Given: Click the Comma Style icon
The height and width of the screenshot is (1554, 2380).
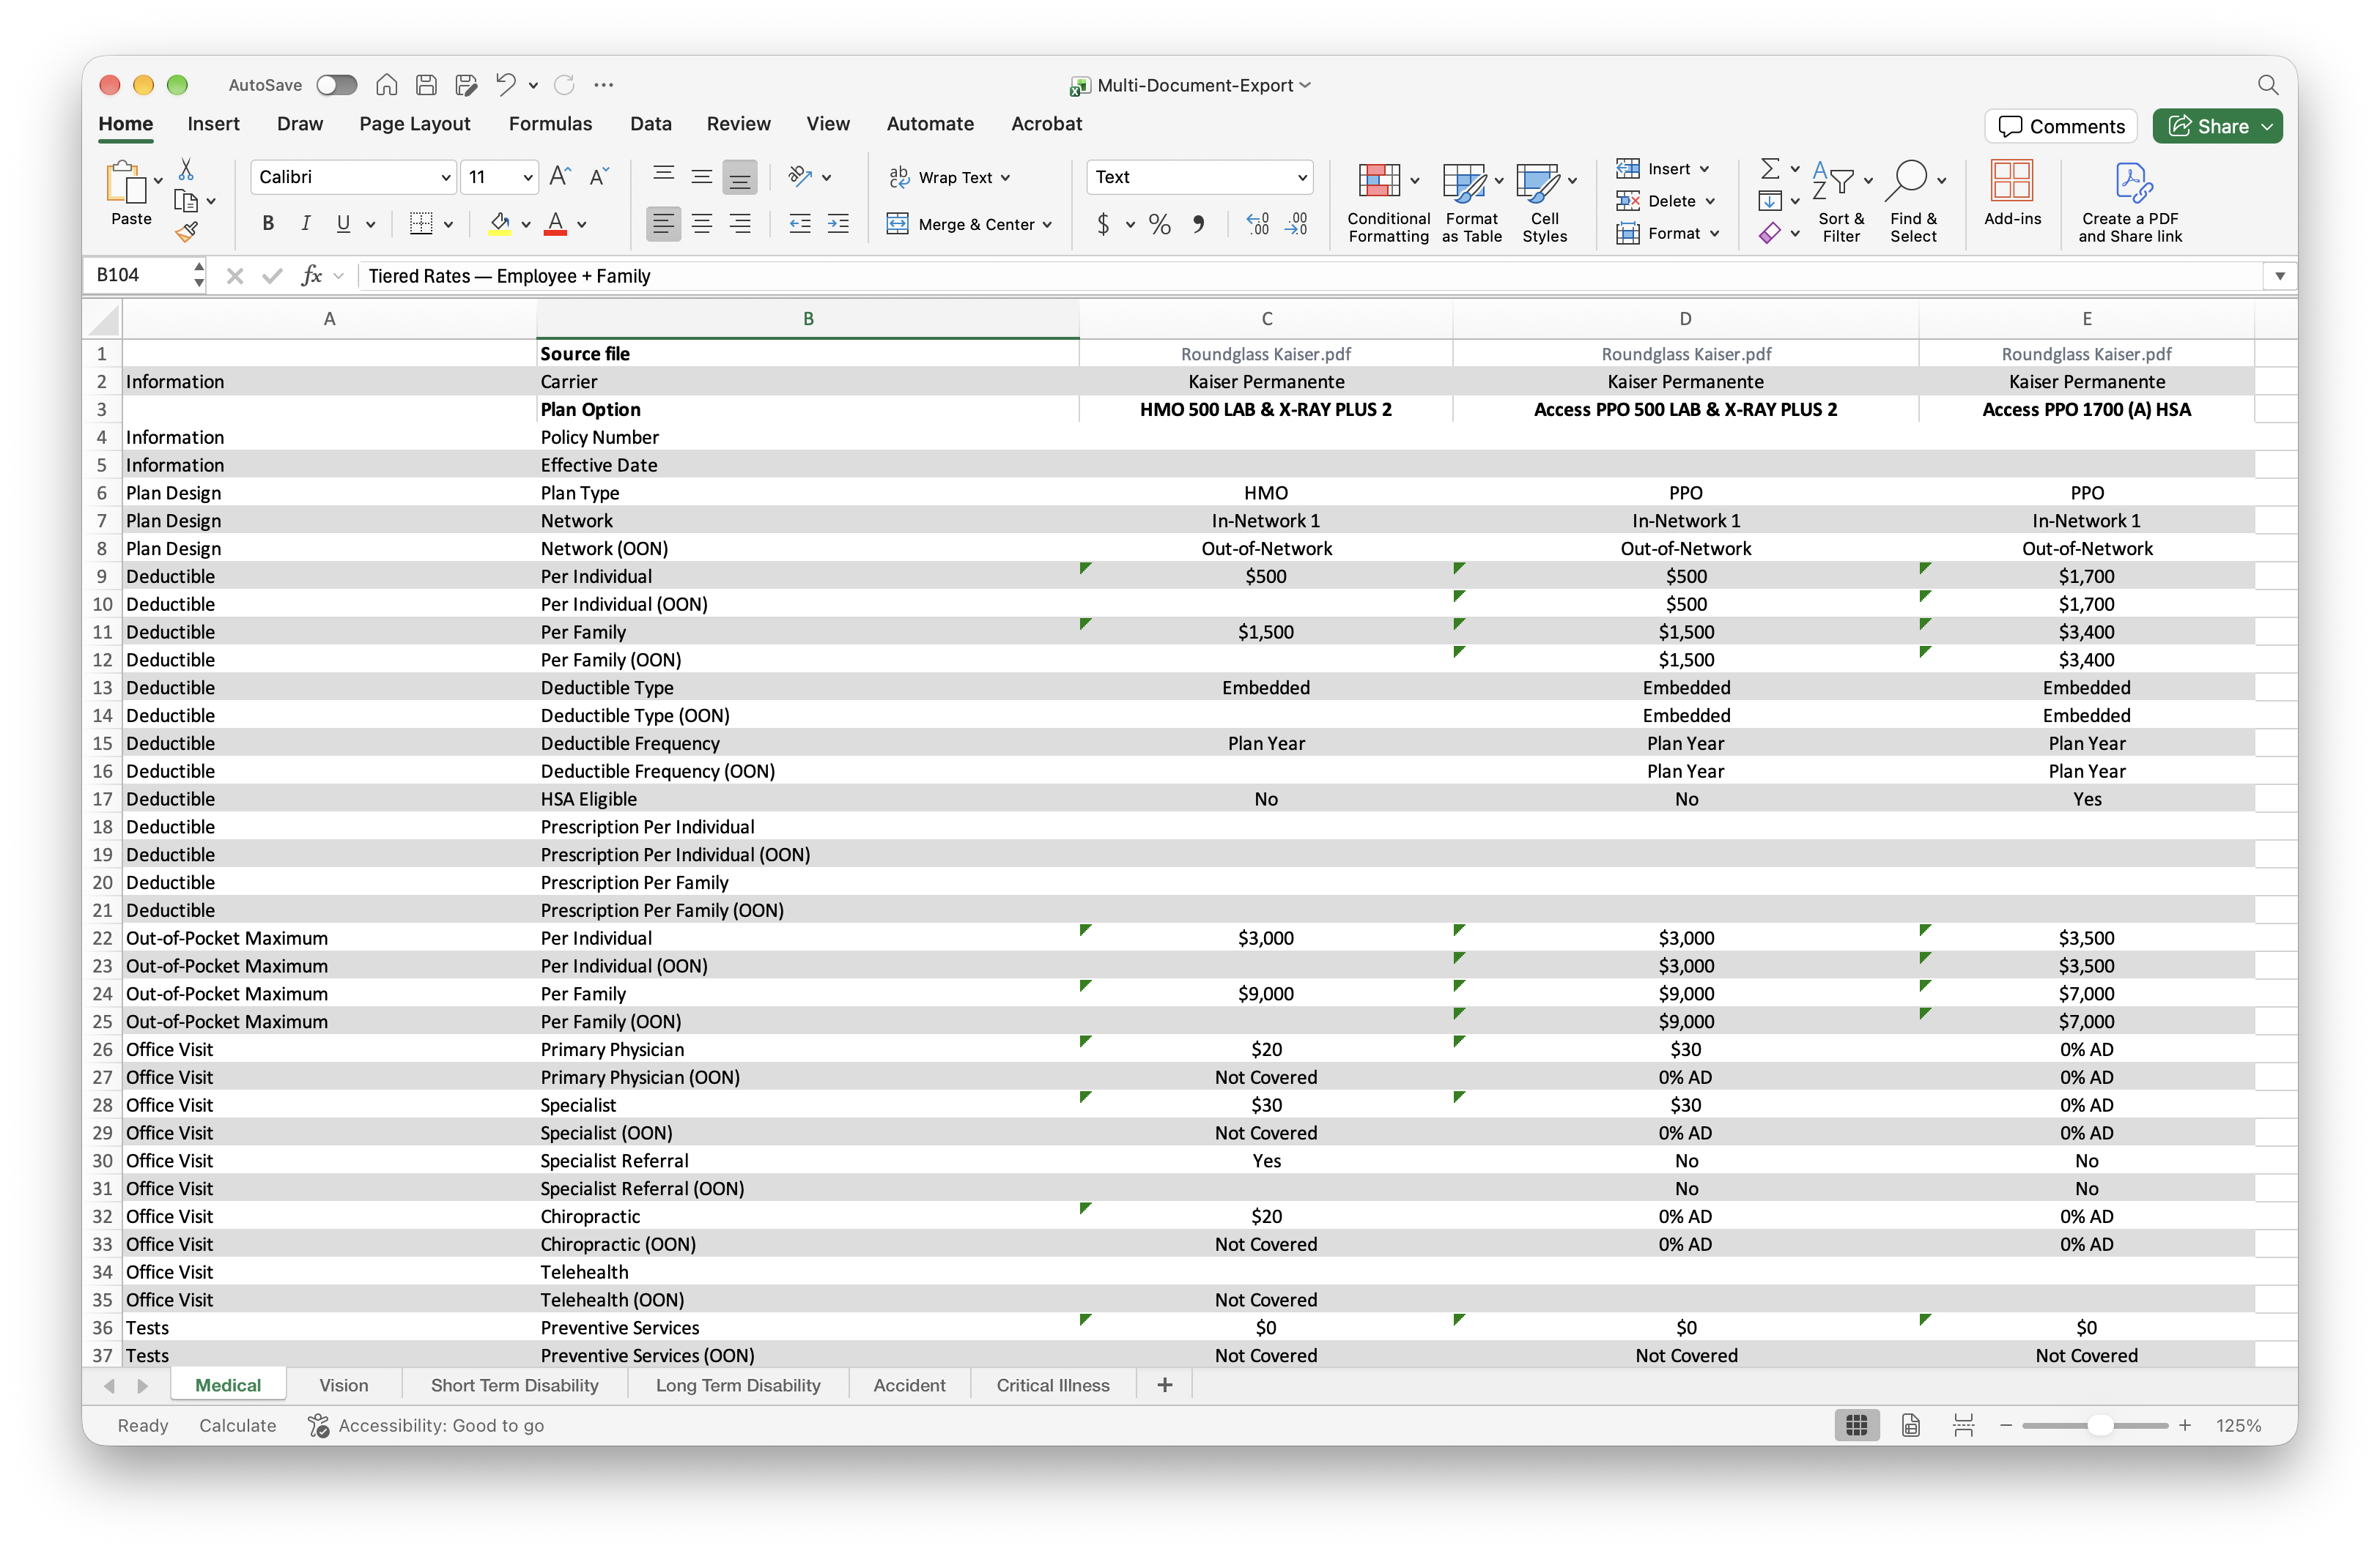Looking at the screenshot, I should pyautogui.click(x=1198, y=224).
